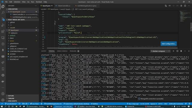Close the terminal panel
This screenshot has width=192, height=108.
pyautogui.click(x=189, y=51)
